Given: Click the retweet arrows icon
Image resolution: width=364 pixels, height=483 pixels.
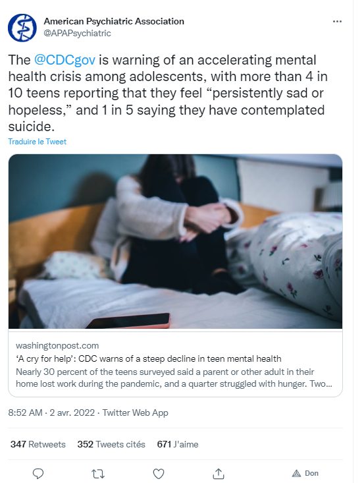Looking at the screenshot, I should (x=98, y=473).
